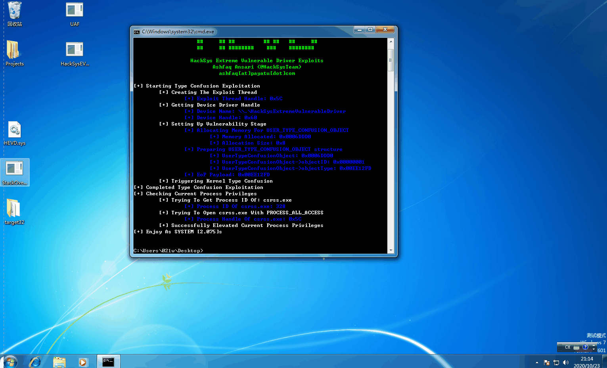The width and height of the screenshot is (607, 368).
Task: Click the C:\Users\021w\Desktop> command prompt line
Action: point(169,251)
